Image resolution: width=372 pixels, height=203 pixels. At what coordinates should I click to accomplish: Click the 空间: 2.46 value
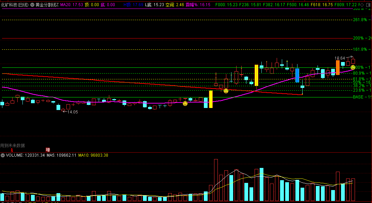[175, 5]
